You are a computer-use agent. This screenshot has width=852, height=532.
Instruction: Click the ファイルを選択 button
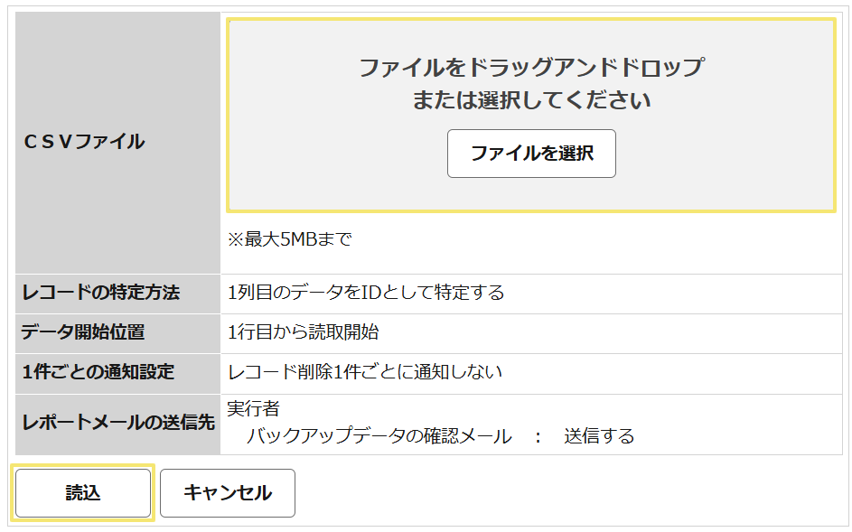[x=531, y=154]
